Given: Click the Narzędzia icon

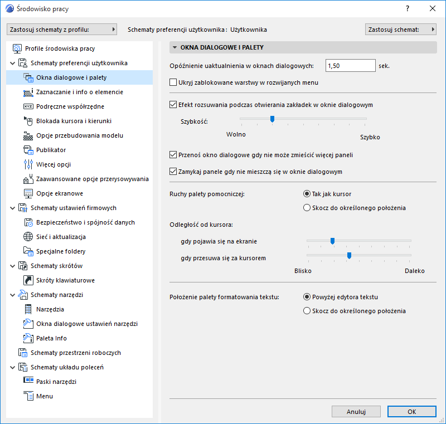Looking at the screenshot, I should pos(28,309).
